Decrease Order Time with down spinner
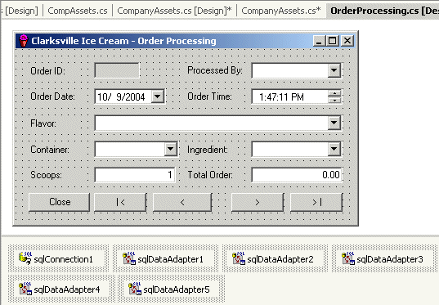The width and height of the screenshot is (439, 305). (334, 100)
